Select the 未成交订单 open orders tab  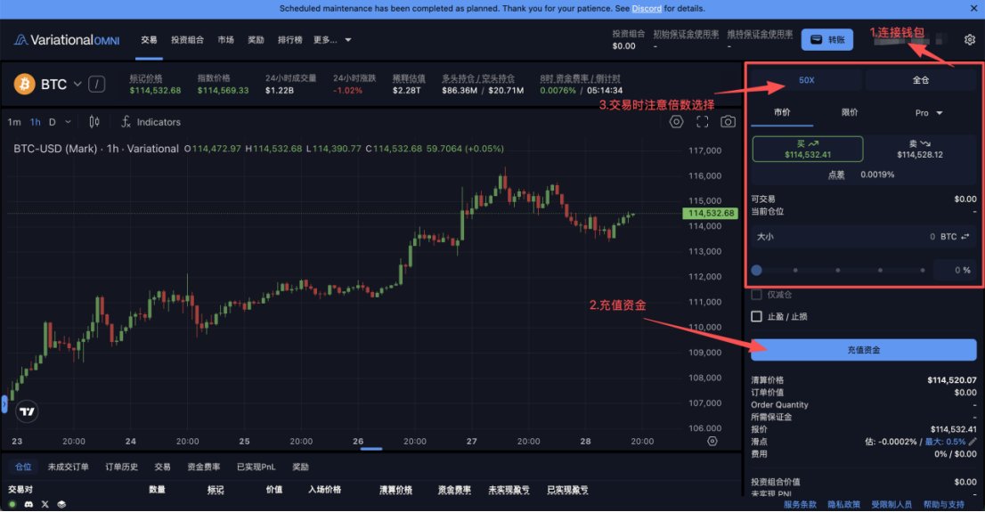pyautogui.click(x=68, y=467)
